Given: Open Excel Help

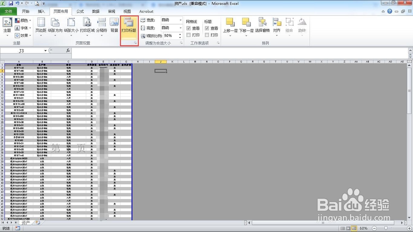Looking at the screenshot, I should click(389, 11).
